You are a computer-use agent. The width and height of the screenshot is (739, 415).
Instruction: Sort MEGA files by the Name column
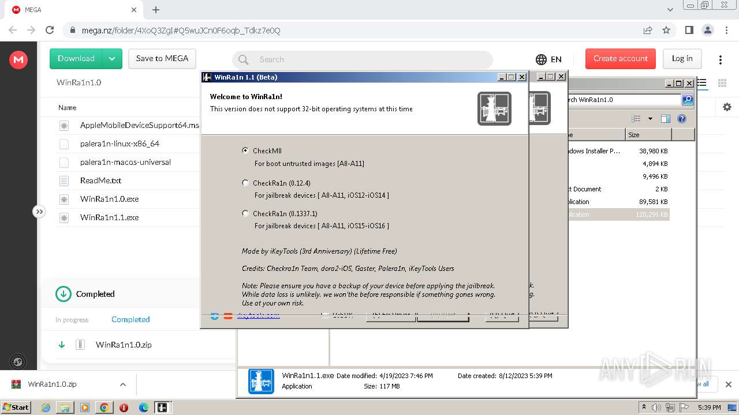click(68, 108)
